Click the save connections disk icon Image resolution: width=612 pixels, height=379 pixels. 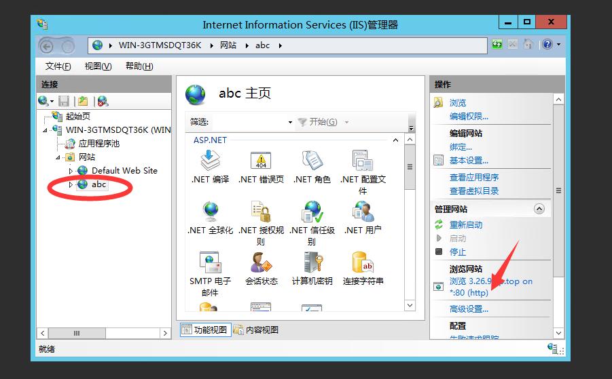pos(64,101)
